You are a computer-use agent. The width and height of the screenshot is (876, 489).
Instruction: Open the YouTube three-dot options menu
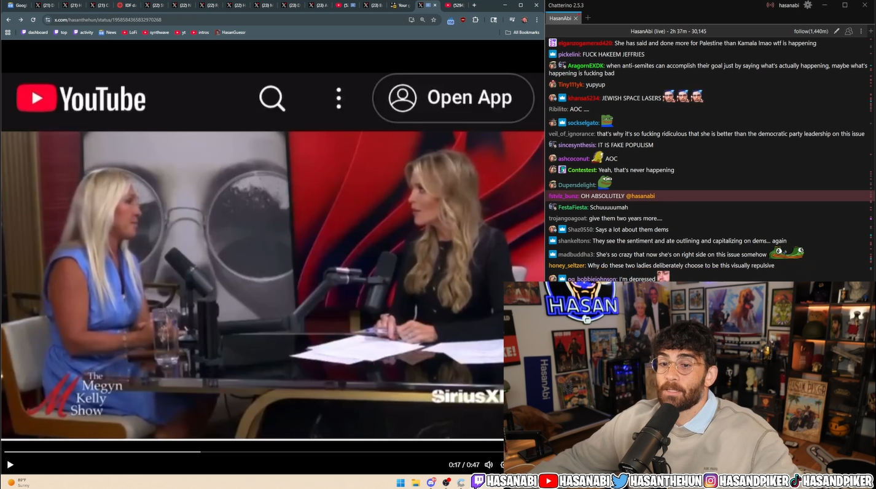click(x=338, y=98)
